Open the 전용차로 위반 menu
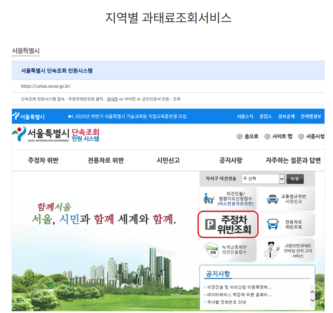Image resolution: width=333 pixels, height=313 pixels. coord(106,160)
